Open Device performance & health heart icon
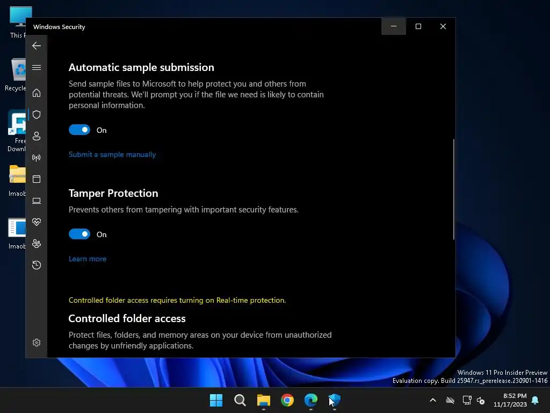The width and height of the screenshot is (550, 413). pos(37,222)
